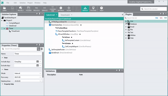Open the Help toolbar icon
The height and width of the screenshot is (96, 168).
tap(102, 9)
